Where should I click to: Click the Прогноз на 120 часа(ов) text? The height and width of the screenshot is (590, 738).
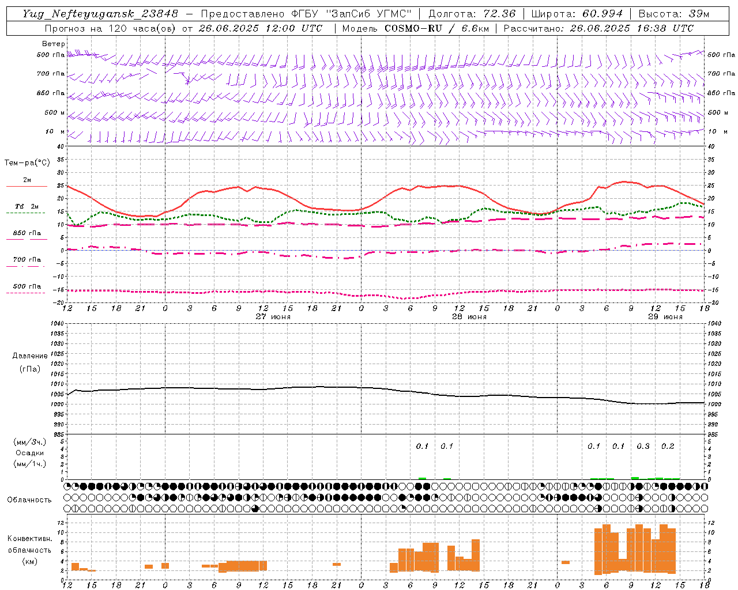(112, 28)
